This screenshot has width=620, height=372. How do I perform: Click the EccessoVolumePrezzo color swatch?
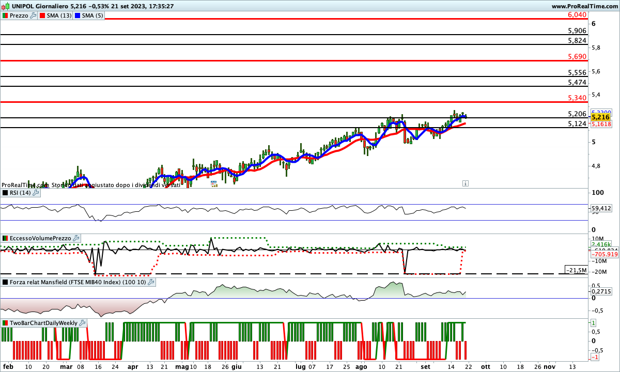pyautogui.click(x=5, y=238)
